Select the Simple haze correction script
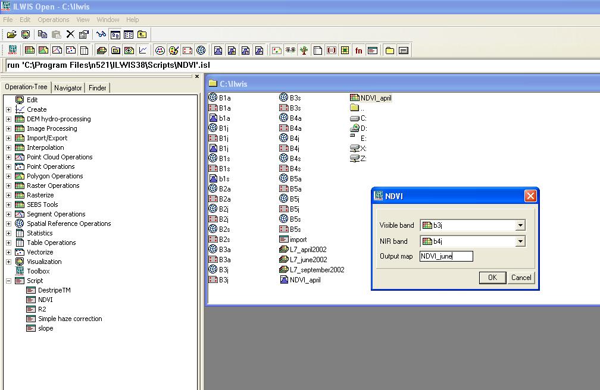Viewport: 600px width, 390px height. [70, 319]
